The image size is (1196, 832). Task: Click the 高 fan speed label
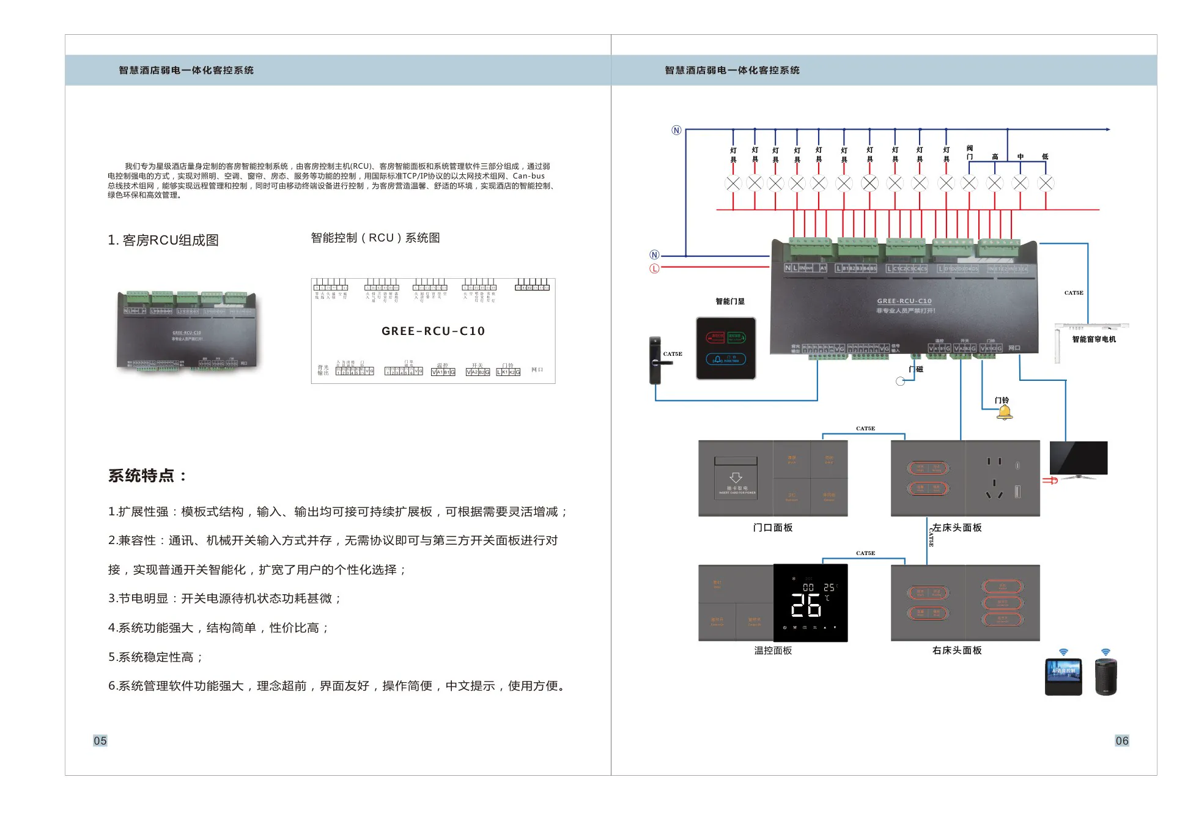(995, 157)
